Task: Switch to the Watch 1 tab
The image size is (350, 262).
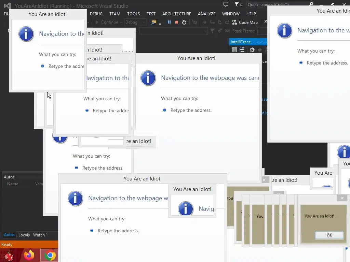Action: point(40,235)
